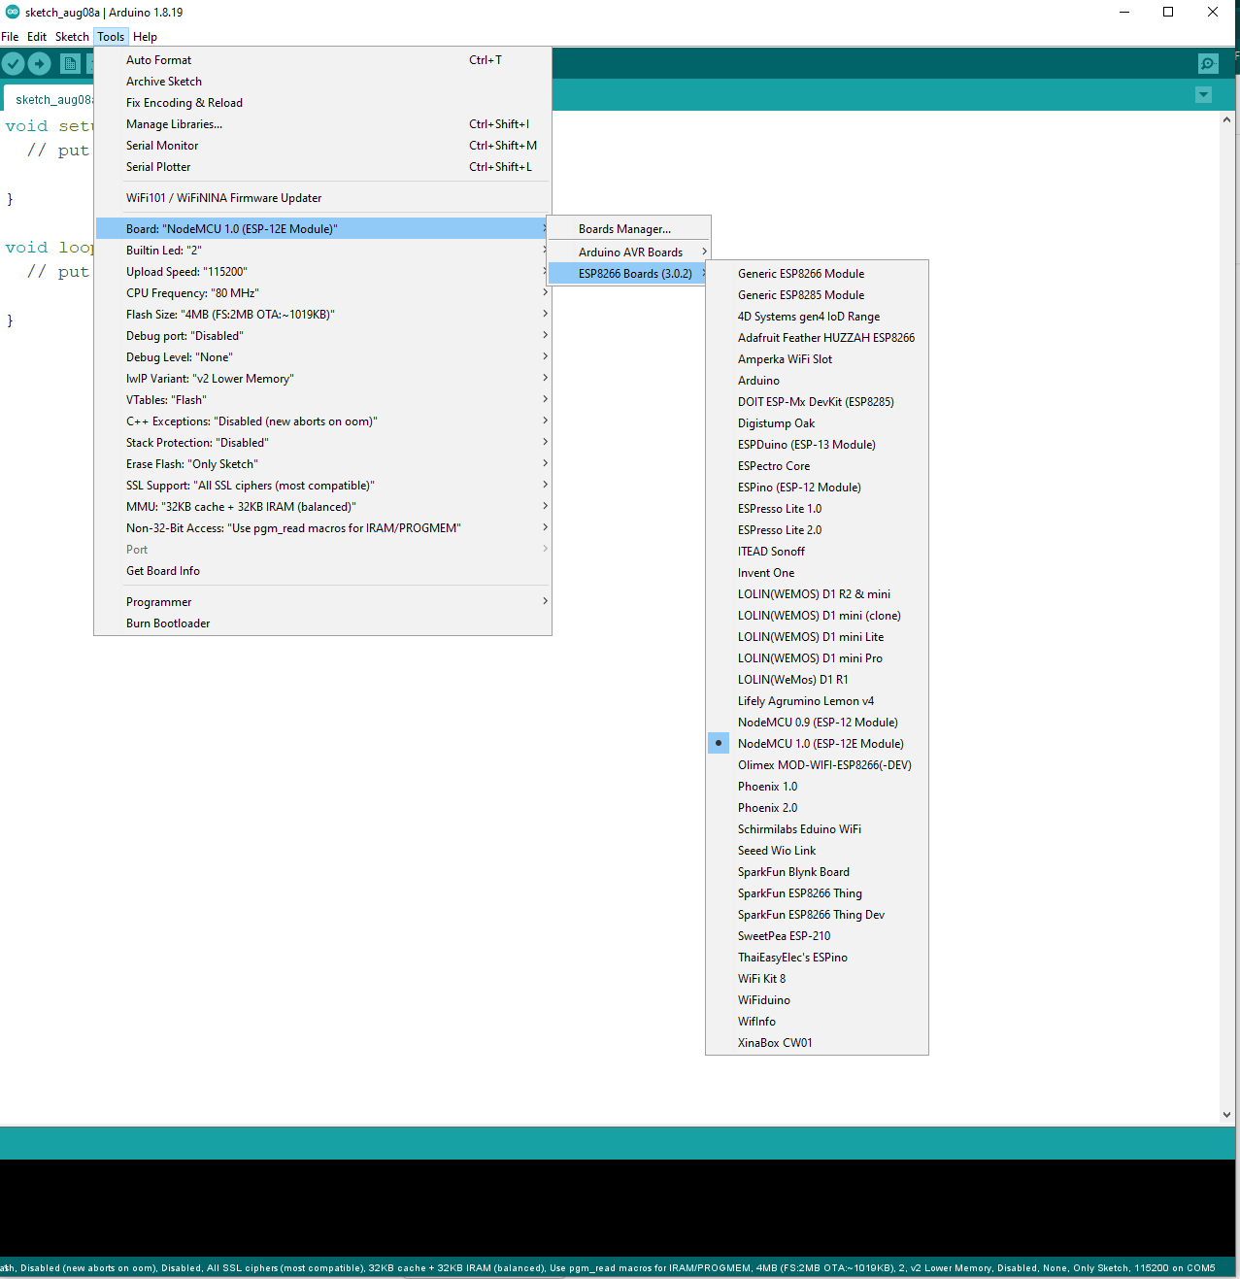
Task: Expand the Programmer submenu
Action: coord(322,602)
